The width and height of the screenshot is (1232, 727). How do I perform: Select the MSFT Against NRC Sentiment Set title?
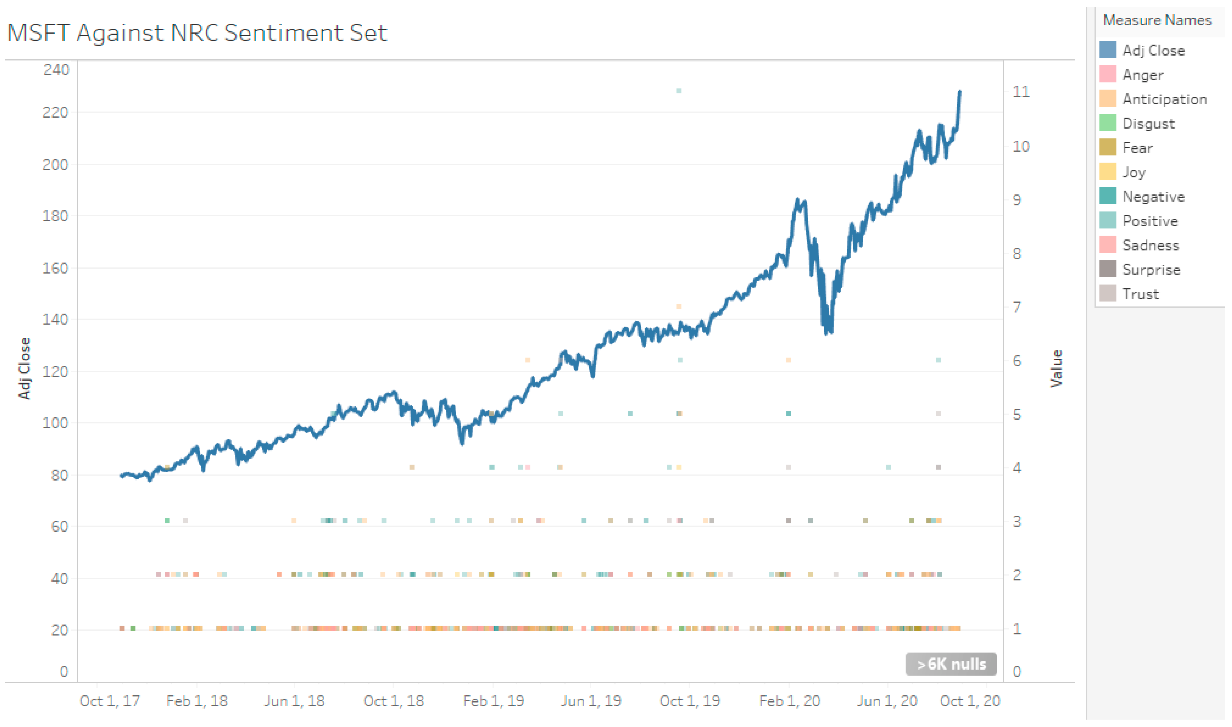pos(198,33)
